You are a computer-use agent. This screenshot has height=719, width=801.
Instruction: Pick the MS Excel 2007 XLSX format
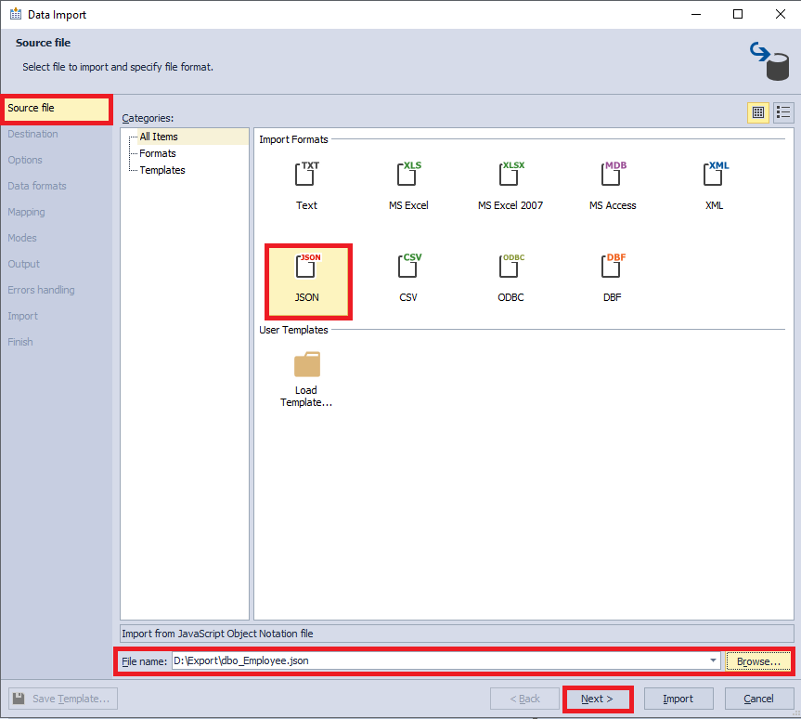(510, 185)
